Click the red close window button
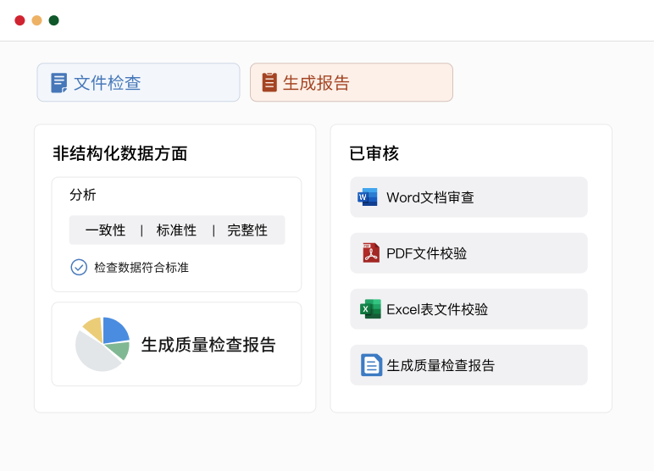The image size is (654, 471). pos(19,20)
